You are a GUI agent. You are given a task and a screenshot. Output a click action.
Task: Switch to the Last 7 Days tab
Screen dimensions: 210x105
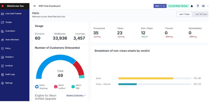click(184, 14)
